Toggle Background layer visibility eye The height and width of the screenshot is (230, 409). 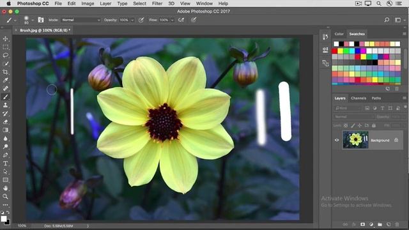(337, 140)
